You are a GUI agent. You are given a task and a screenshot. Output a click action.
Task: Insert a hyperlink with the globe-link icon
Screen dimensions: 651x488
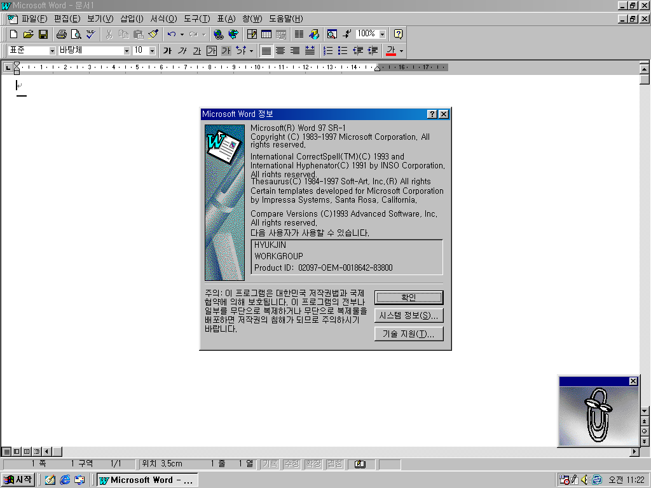[x=219, y=34]
